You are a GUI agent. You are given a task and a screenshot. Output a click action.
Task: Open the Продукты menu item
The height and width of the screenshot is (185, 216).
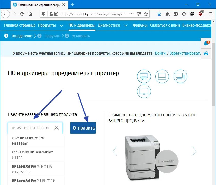[x=47, y=25]
